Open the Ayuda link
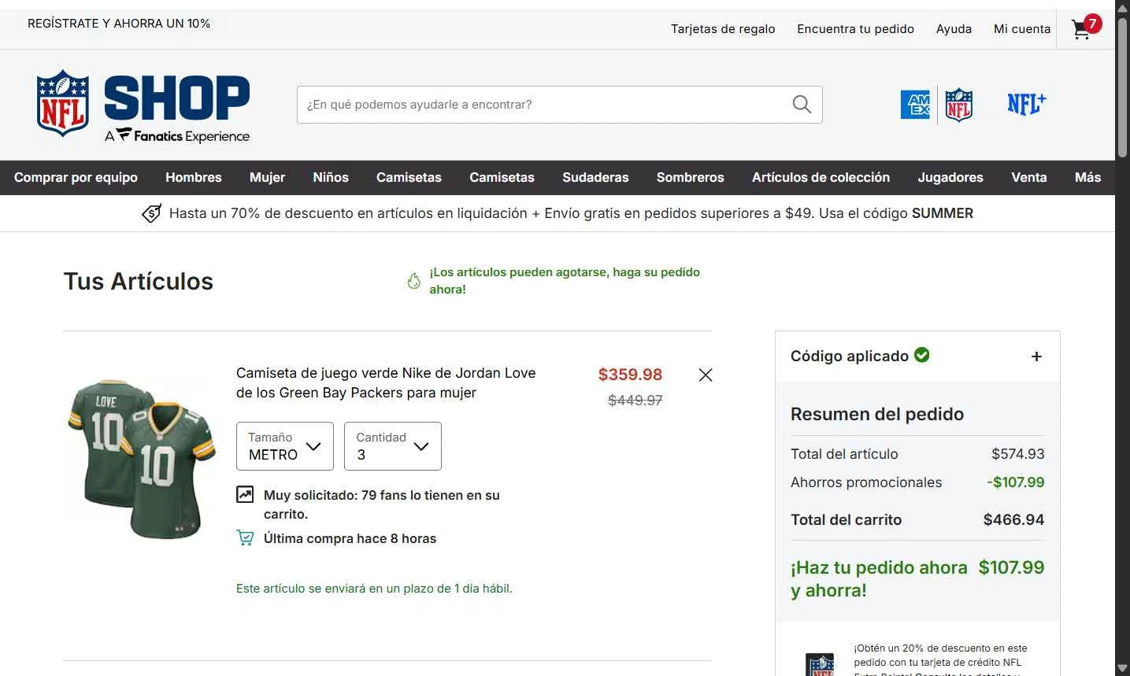 (x=954, y=29)
